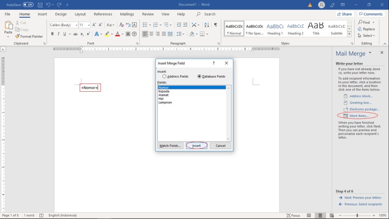
Task: Click the Save icon in title bar
Action: tap(40, 5)
